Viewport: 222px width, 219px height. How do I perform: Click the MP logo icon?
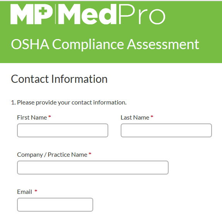32,14
